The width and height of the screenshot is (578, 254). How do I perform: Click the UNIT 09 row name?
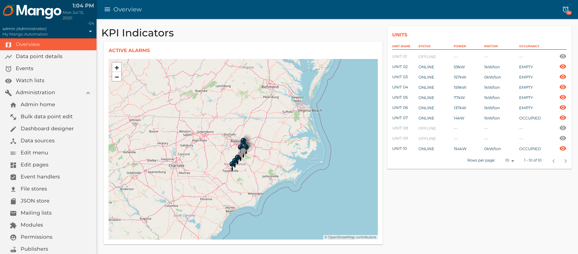pos(400,138)
